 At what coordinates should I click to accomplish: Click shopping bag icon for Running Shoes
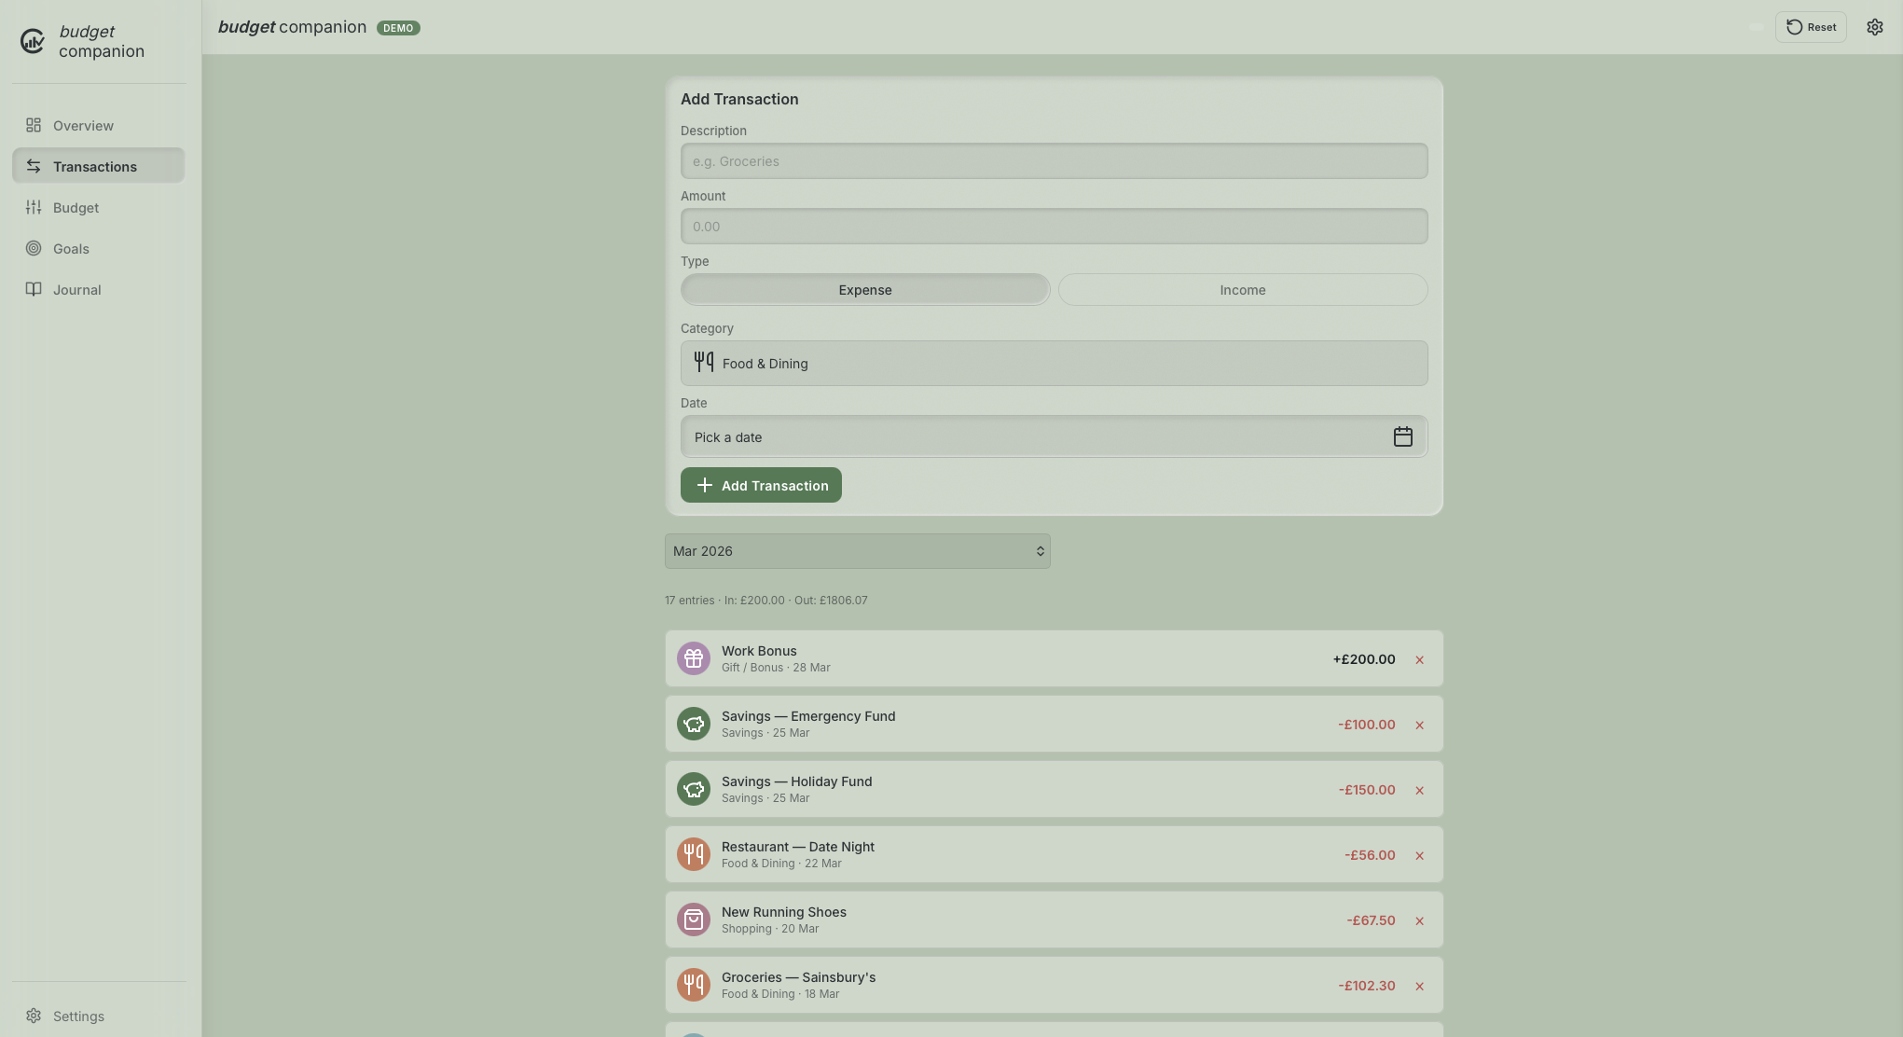click(693, 920)
